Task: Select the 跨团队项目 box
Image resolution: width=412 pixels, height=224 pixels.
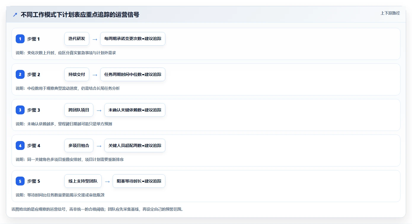Action: click(79, 110)
